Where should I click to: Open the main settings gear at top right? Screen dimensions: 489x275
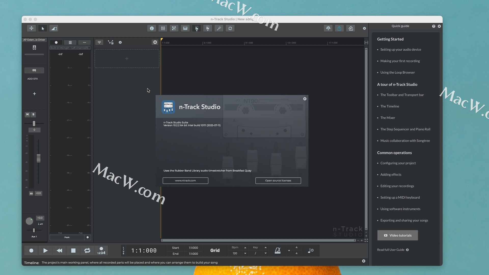[364, 28]
